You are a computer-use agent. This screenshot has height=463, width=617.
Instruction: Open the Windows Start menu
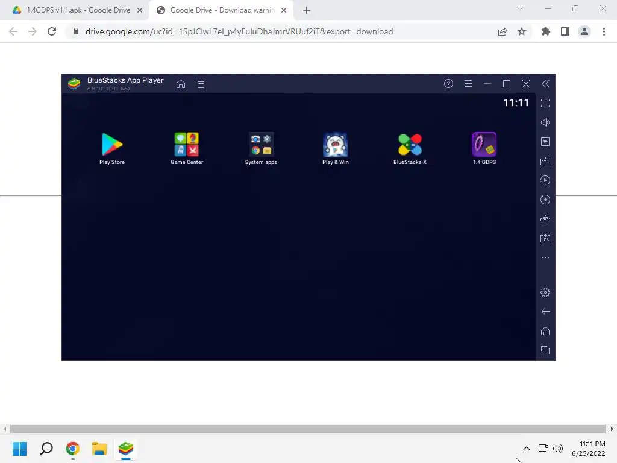tap(20, 449)
